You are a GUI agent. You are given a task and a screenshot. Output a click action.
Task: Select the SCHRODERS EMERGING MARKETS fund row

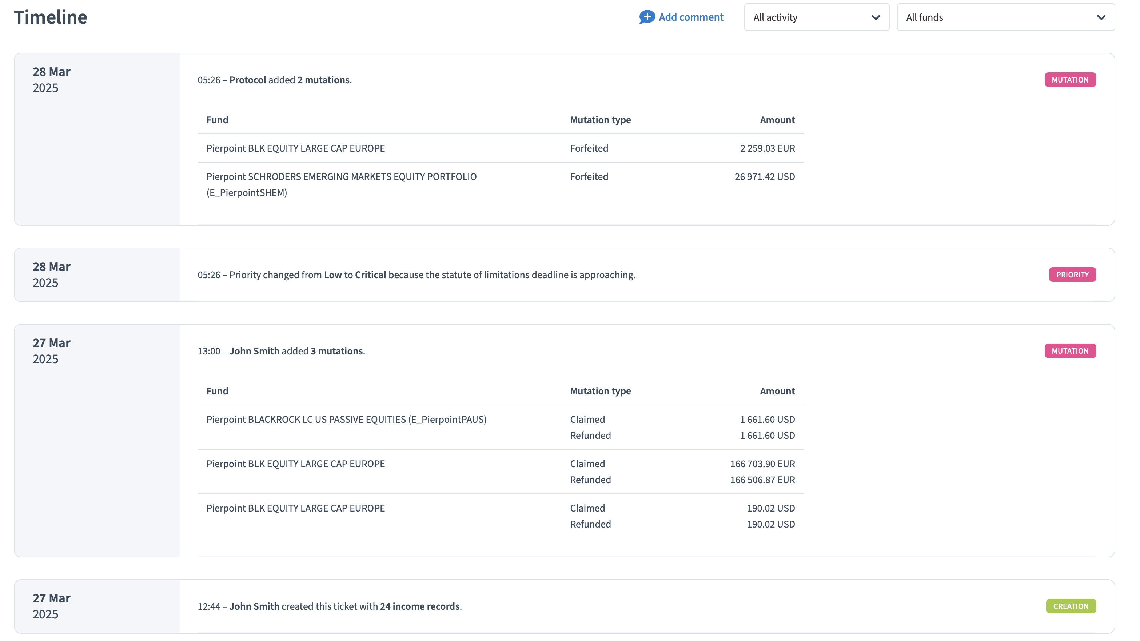341,177
